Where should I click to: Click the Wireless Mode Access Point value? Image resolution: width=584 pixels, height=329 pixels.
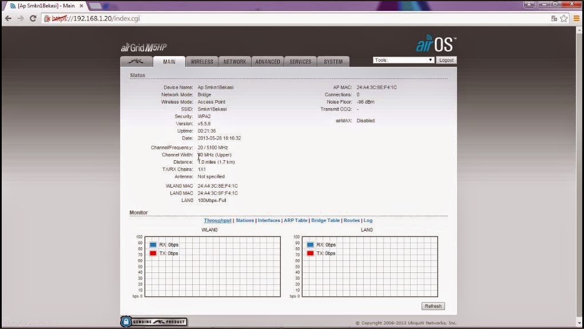point(211,102)
